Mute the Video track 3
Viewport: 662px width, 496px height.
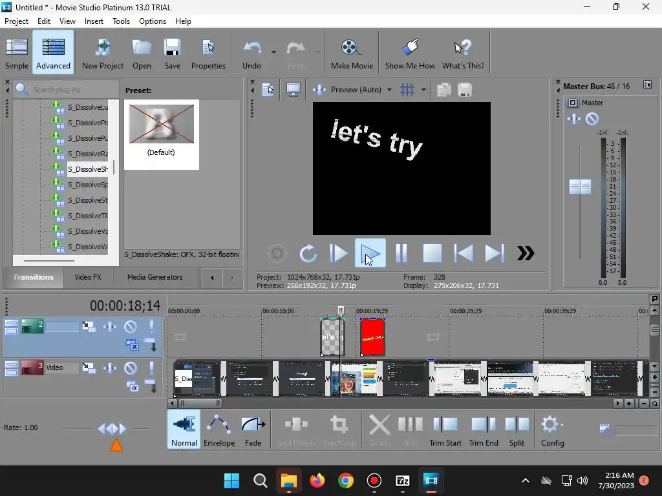click(131, 367)
